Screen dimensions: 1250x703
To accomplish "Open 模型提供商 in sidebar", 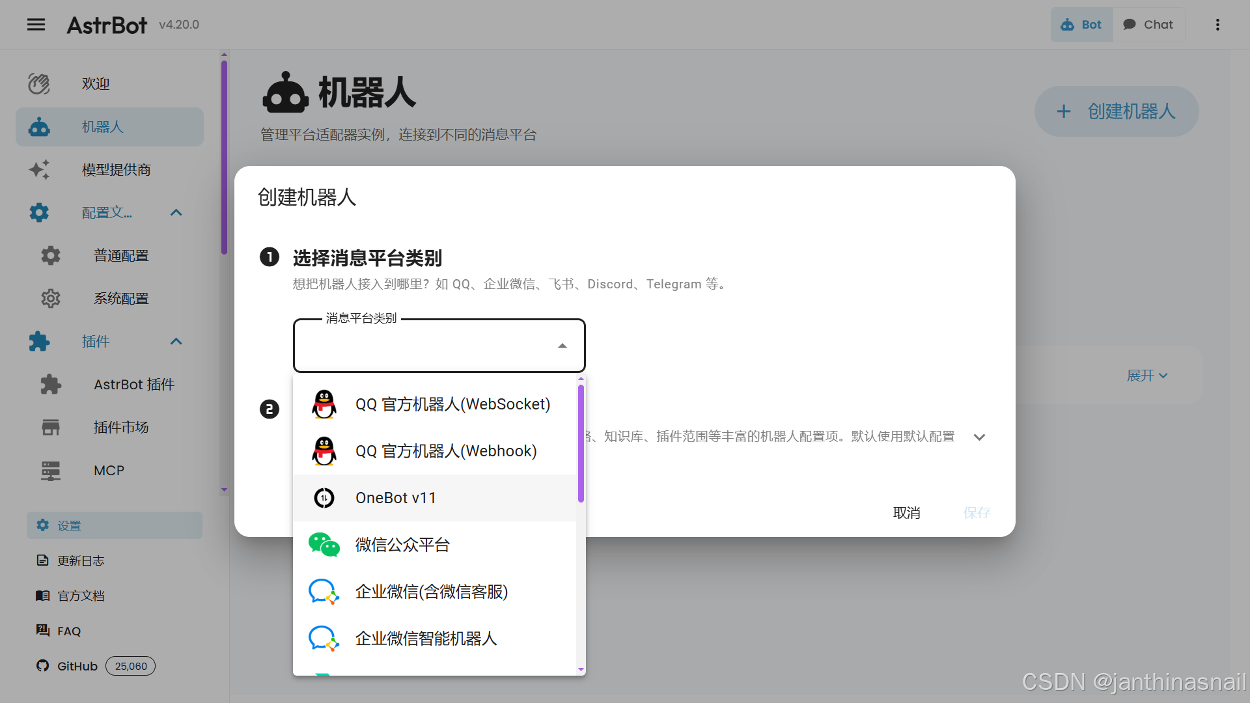I will tap(109, 170).
